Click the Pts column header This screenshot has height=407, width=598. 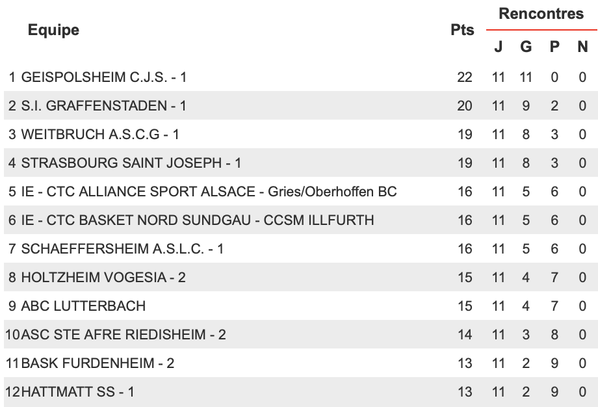(462, 30)
